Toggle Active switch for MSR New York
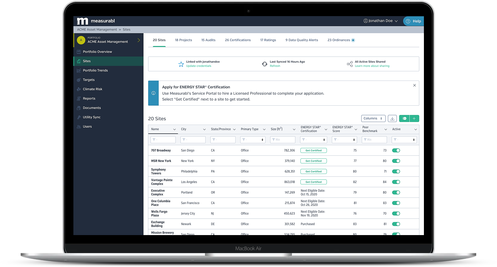497x267 pixels. point(396,161)
